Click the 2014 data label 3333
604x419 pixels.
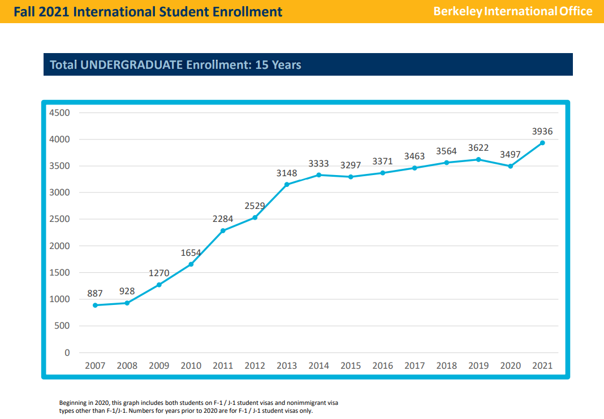pyautogui.click(x=318, y=164)
